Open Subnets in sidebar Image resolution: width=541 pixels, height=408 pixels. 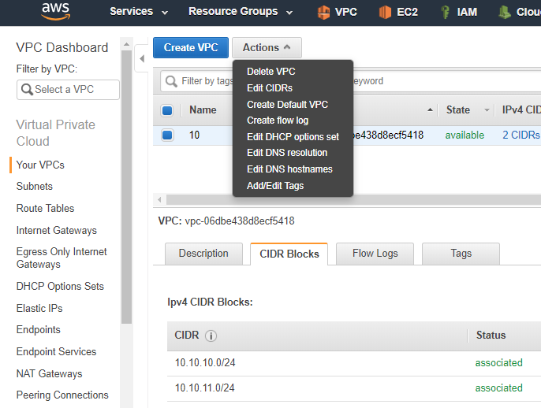point(35,186)
